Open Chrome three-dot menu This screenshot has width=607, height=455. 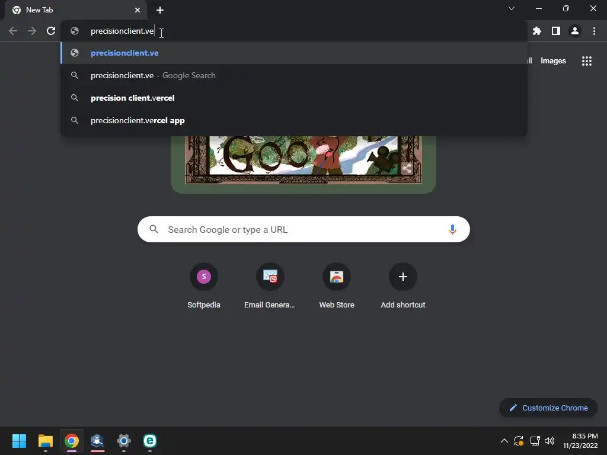594,31
